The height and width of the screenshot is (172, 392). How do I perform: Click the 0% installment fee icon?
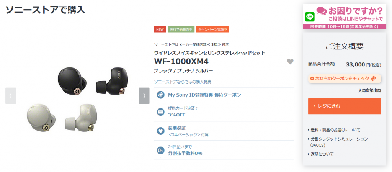[160, 150]
